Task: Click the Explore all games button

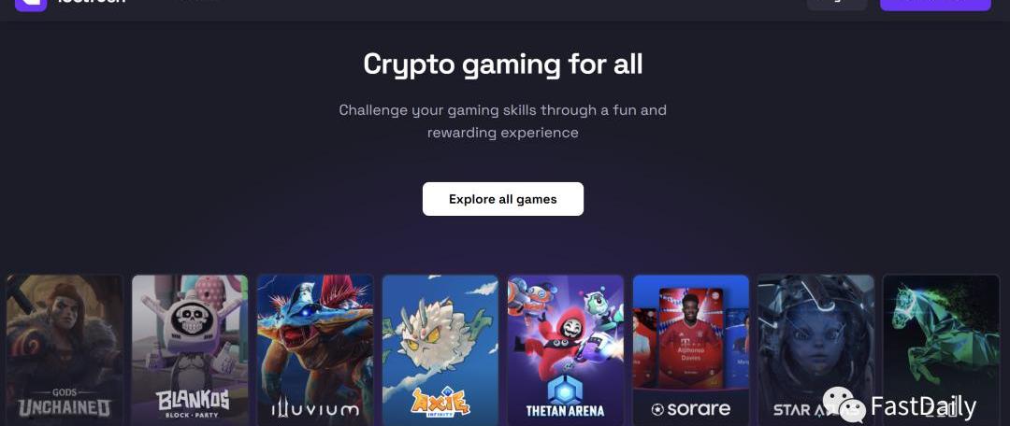Action: pyautogui.click(x=502, y=199)
